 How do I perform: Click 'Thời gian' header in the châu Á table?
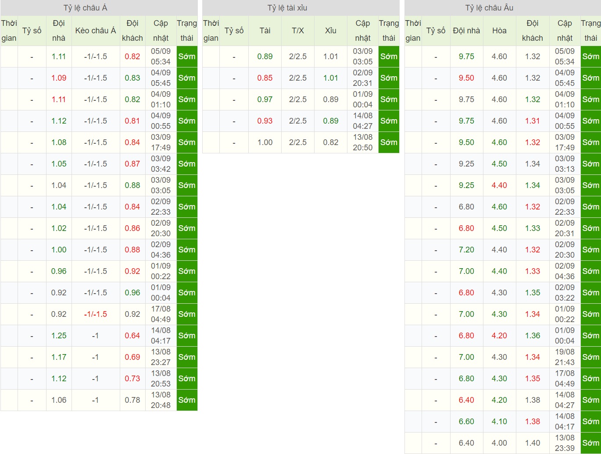[x=9, y=31]
